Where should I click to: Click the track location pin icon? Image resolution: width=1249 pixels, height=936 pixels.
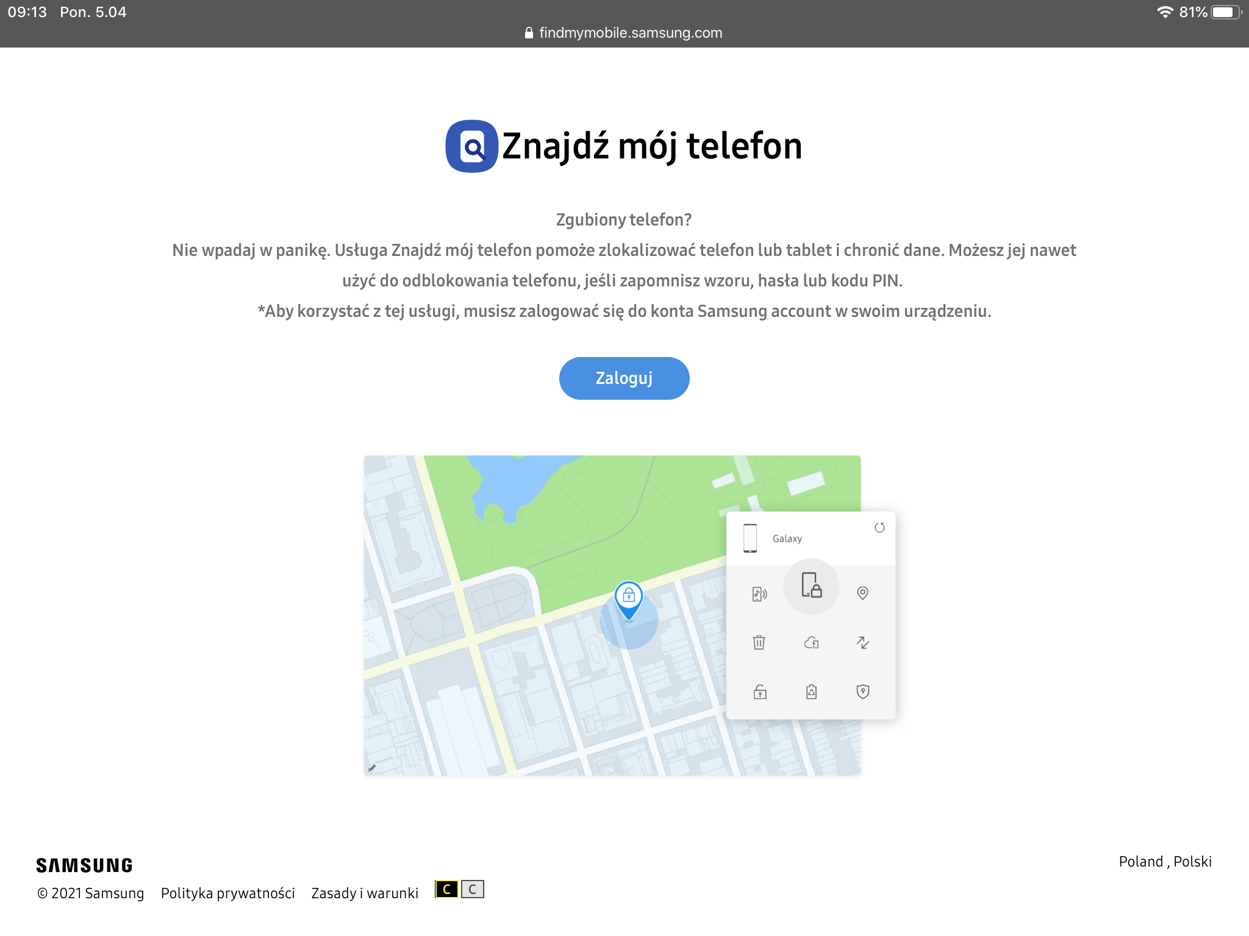pyautogui.click(x=862, y=593)
